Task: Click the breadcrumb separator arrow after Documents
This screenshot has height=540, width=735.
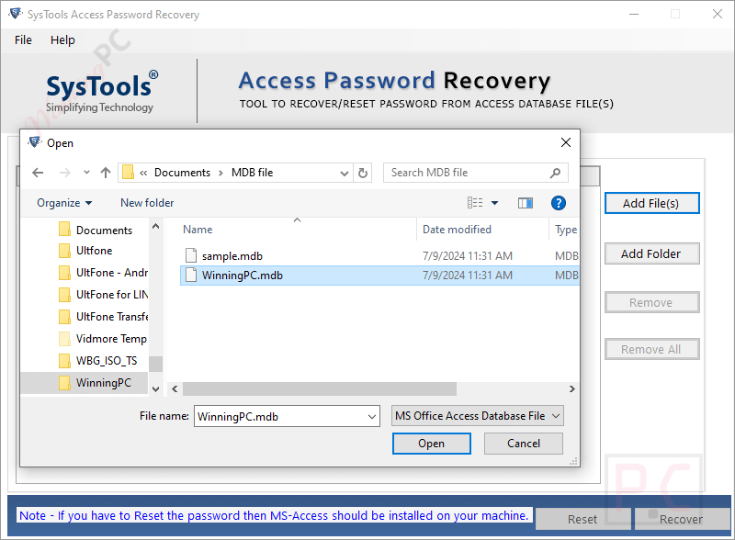Action: pyautogui.click(x=220, y=173)
